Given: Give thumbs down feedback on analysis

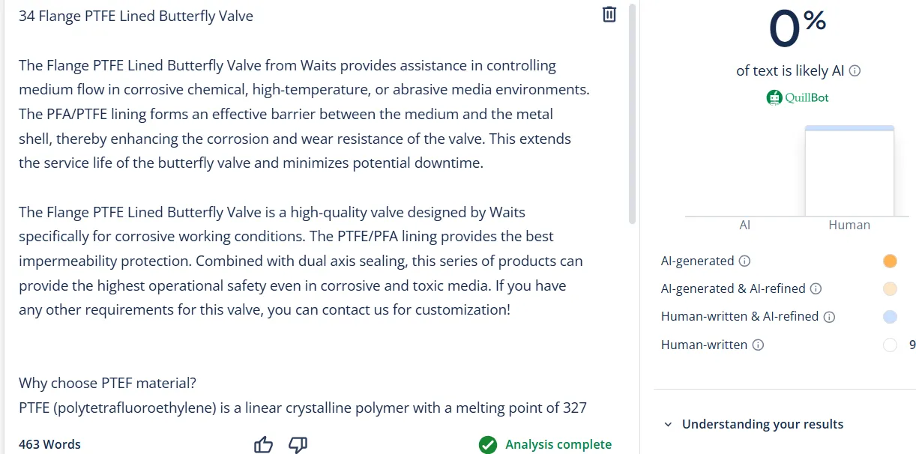Looking at the screenshot, I should point(298,445).
